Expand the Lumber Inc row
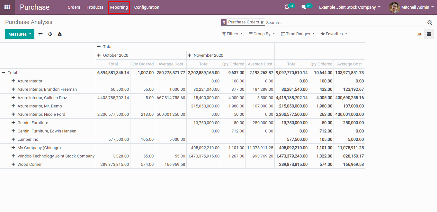Screen dimensions: 437x212 (x=13, y=140)
